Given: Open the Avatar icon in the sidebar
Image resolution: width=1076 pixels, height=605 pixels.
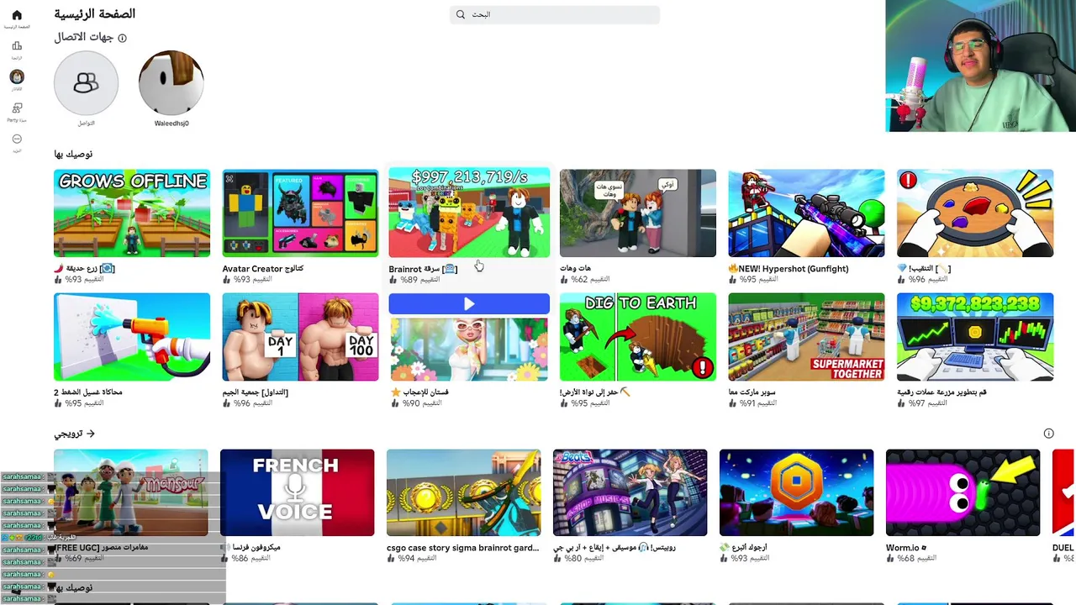Looking at the screenshot, I should (17, 76).
